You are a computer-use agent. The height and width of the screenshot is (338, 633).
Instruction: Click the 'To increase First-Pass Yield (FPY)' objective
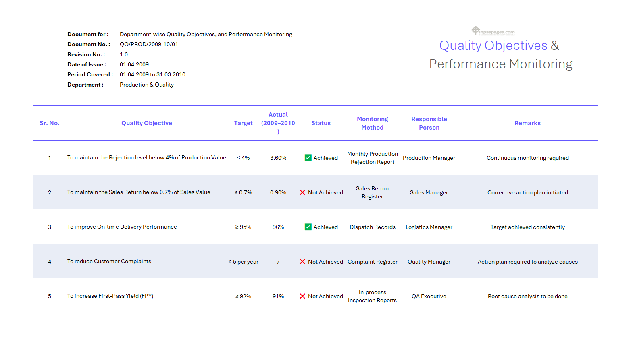(110, 296)
